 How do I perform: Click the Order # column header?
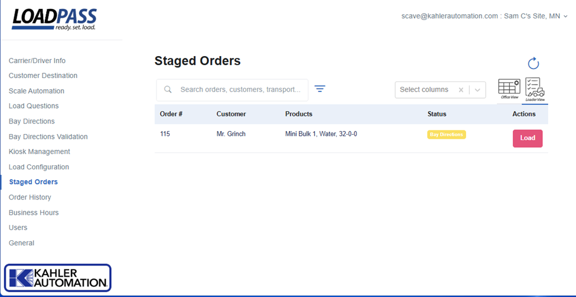(x=171, y=114)
